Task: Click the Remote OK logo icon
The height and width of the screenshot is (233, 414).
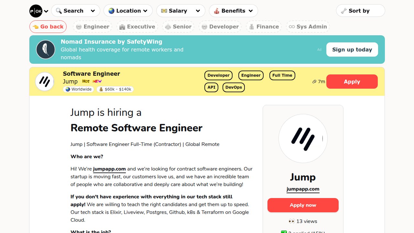Action: [x=36, y=11]
